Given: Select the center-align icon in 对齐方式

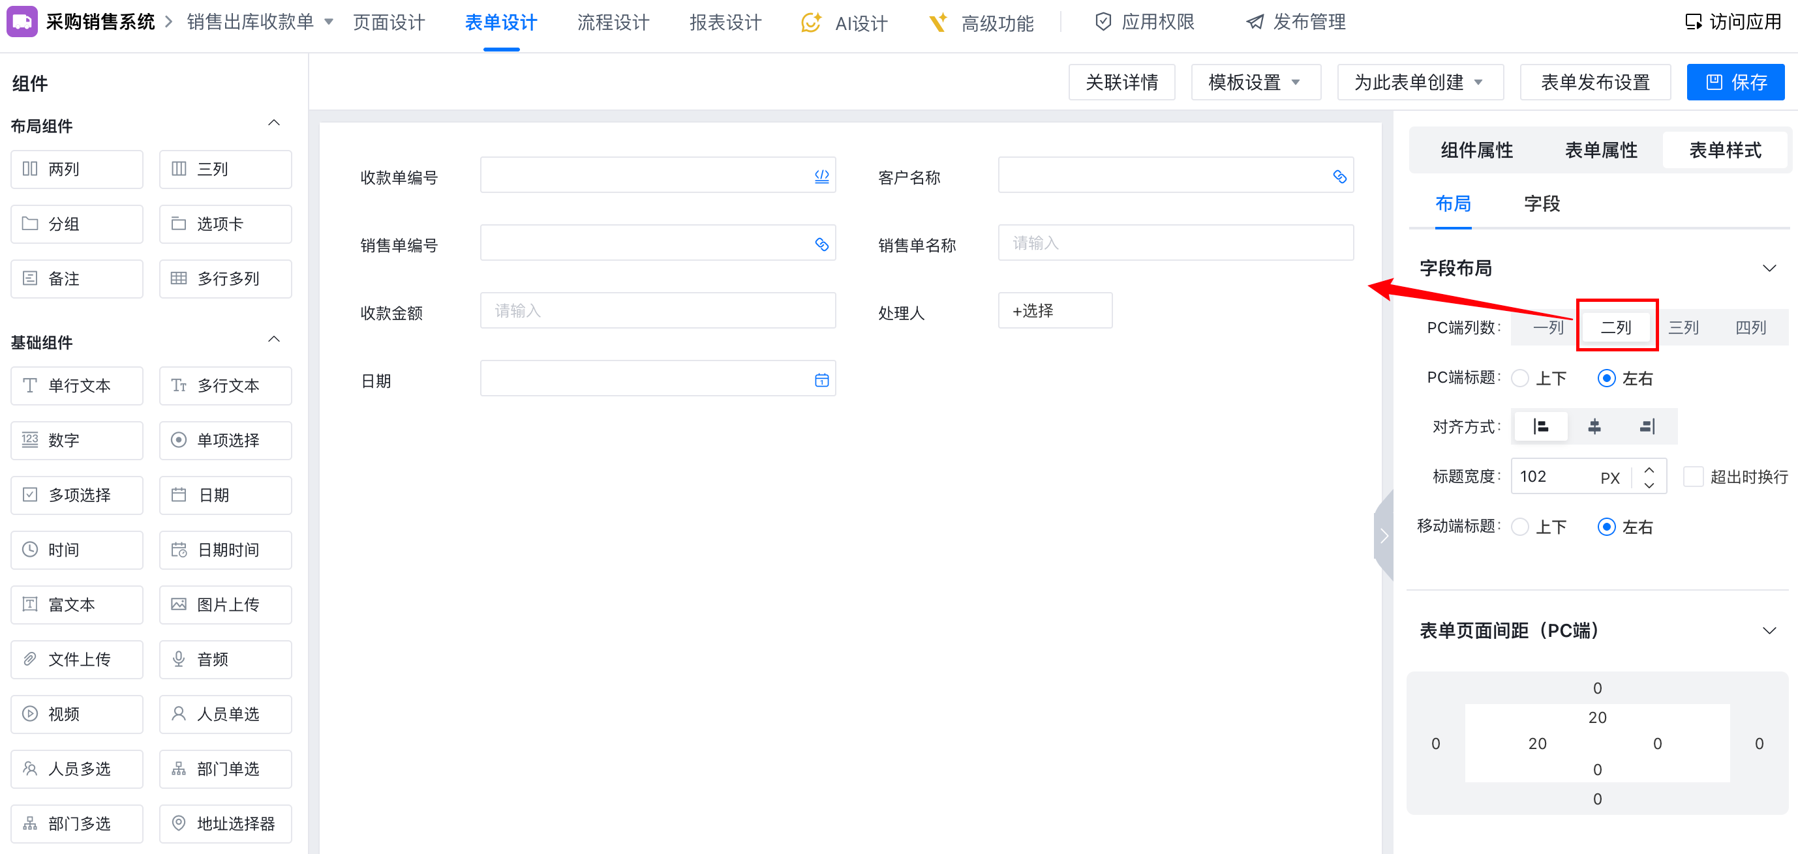Looking at the screenshot, I should tap(1594, 426).
